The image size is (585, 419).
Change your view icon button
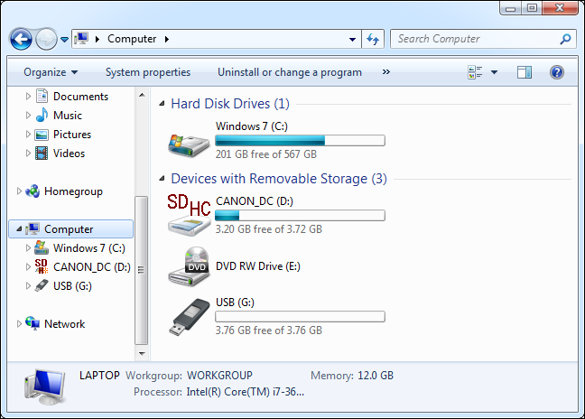pyautogui.click(x=475, y=72)
